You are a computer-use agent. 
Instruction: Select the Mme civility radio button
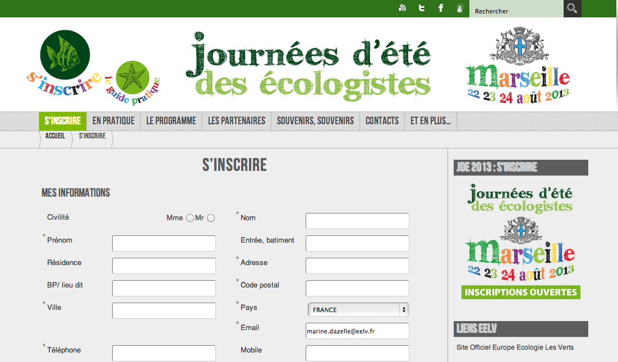[x=190, y=218]
